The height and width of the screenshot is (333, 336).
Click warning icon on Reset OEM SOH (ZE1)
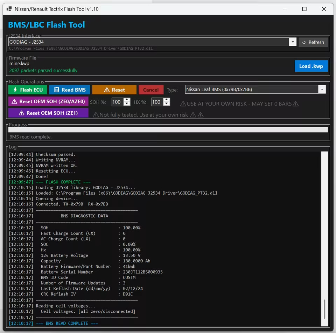tap(21, 113)
